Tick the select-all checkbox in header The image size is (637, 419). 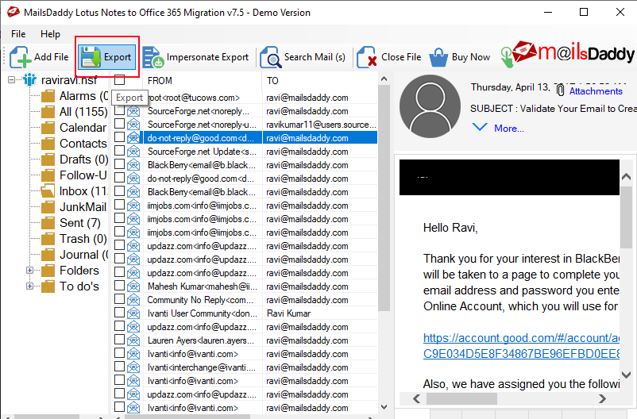pos(119,80)
